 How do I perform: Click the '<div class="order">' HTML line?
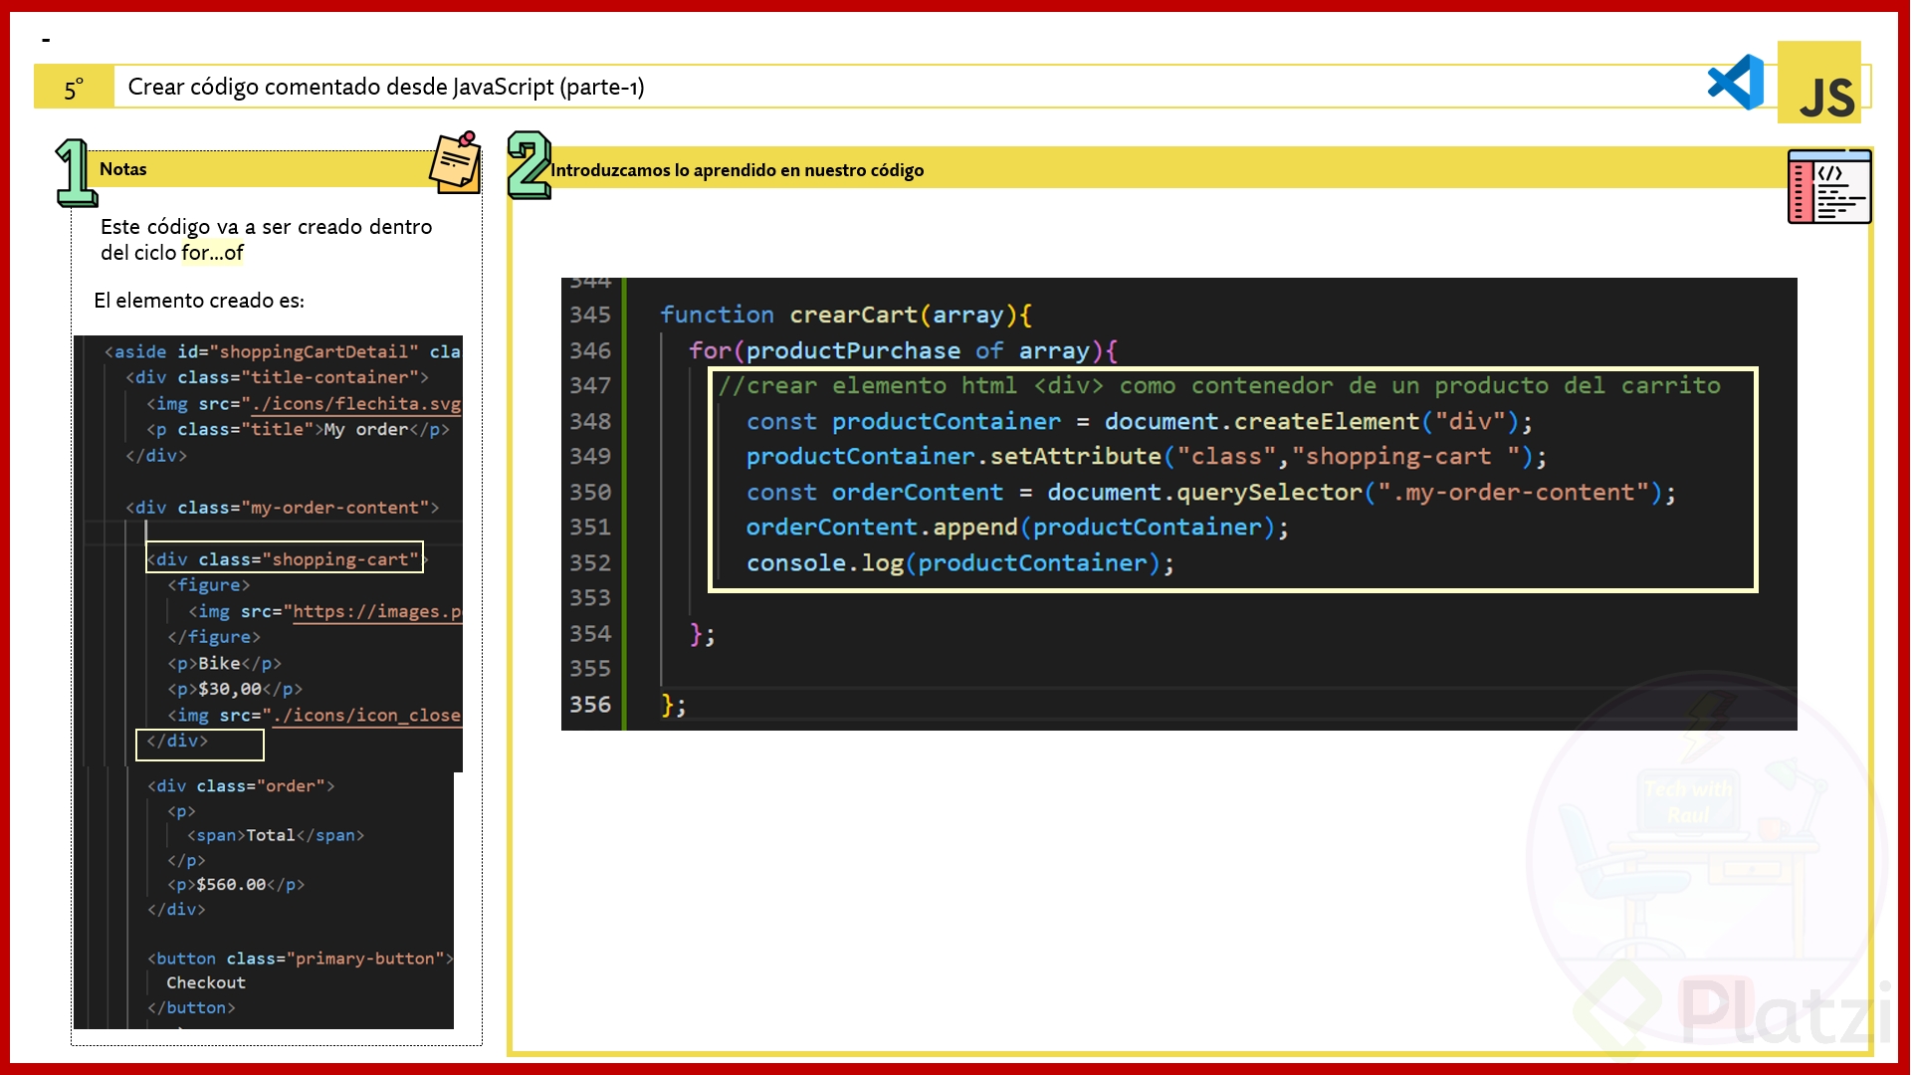coord(241,786)
